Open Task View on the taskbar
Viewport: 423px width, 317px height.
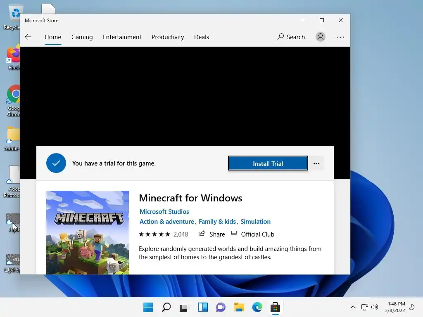184,307
